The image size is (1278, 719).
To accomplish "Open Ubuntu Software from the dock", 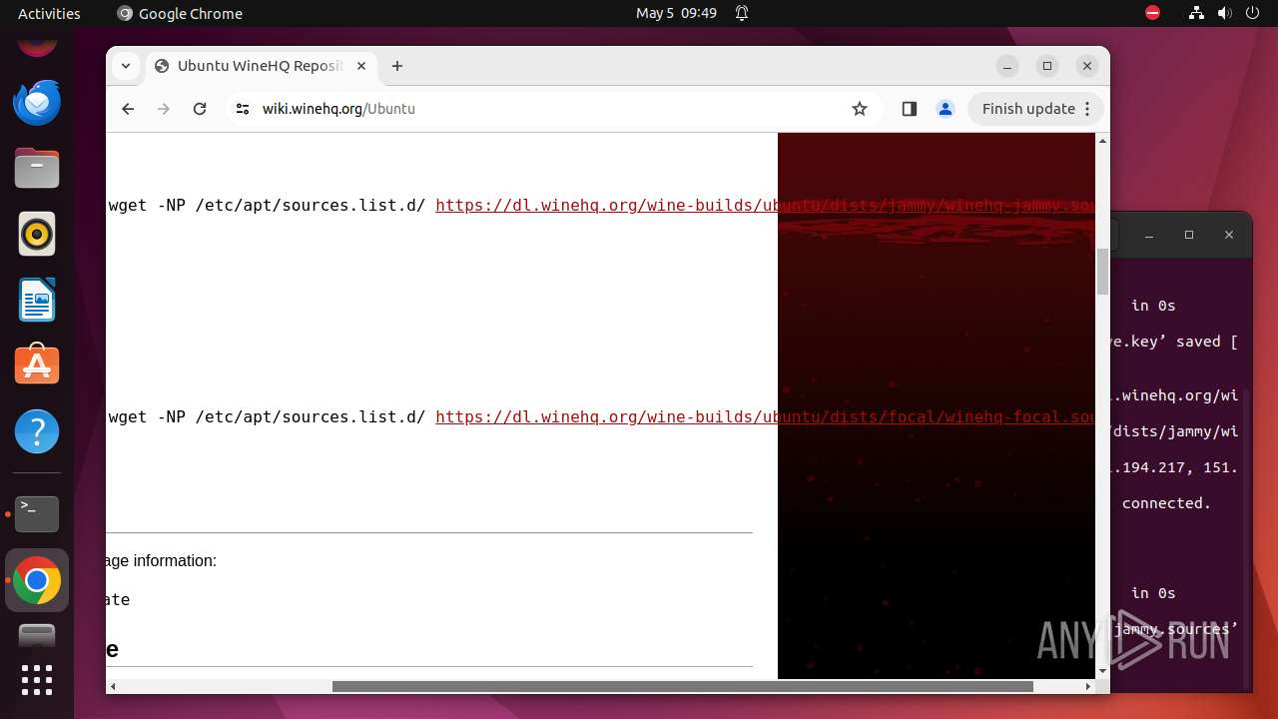I will pos(37,365).
